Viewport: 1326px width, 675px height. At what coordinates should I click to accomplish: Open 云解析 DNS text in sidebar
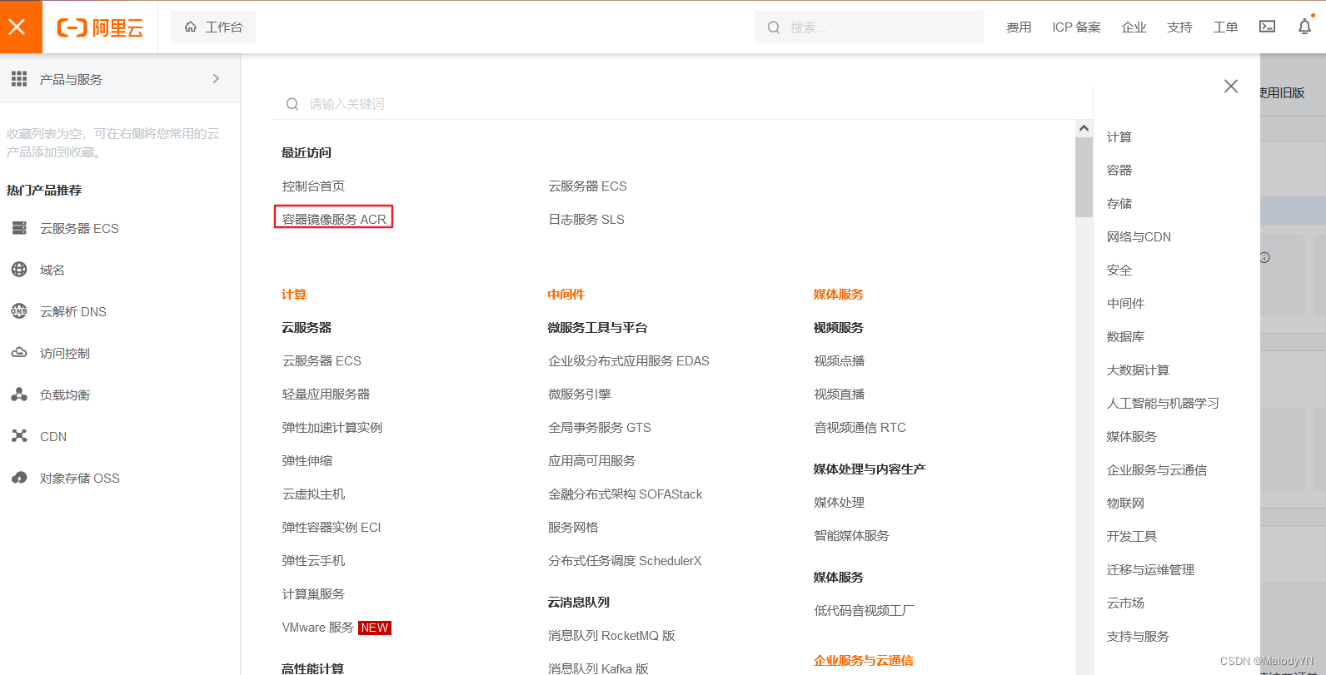73,311
